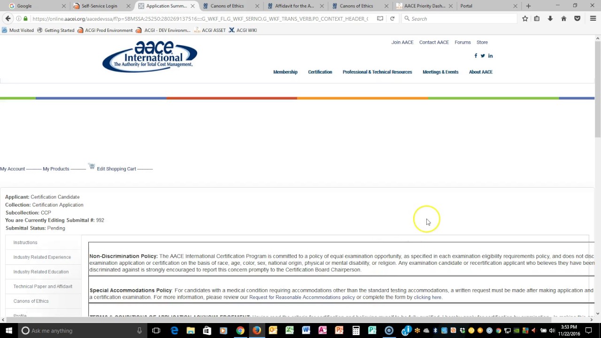Go back with the browser back arrow
Image resolution: width=601 pixels, height=338 pixels.
pyautogui.click(x=8, y=18)
